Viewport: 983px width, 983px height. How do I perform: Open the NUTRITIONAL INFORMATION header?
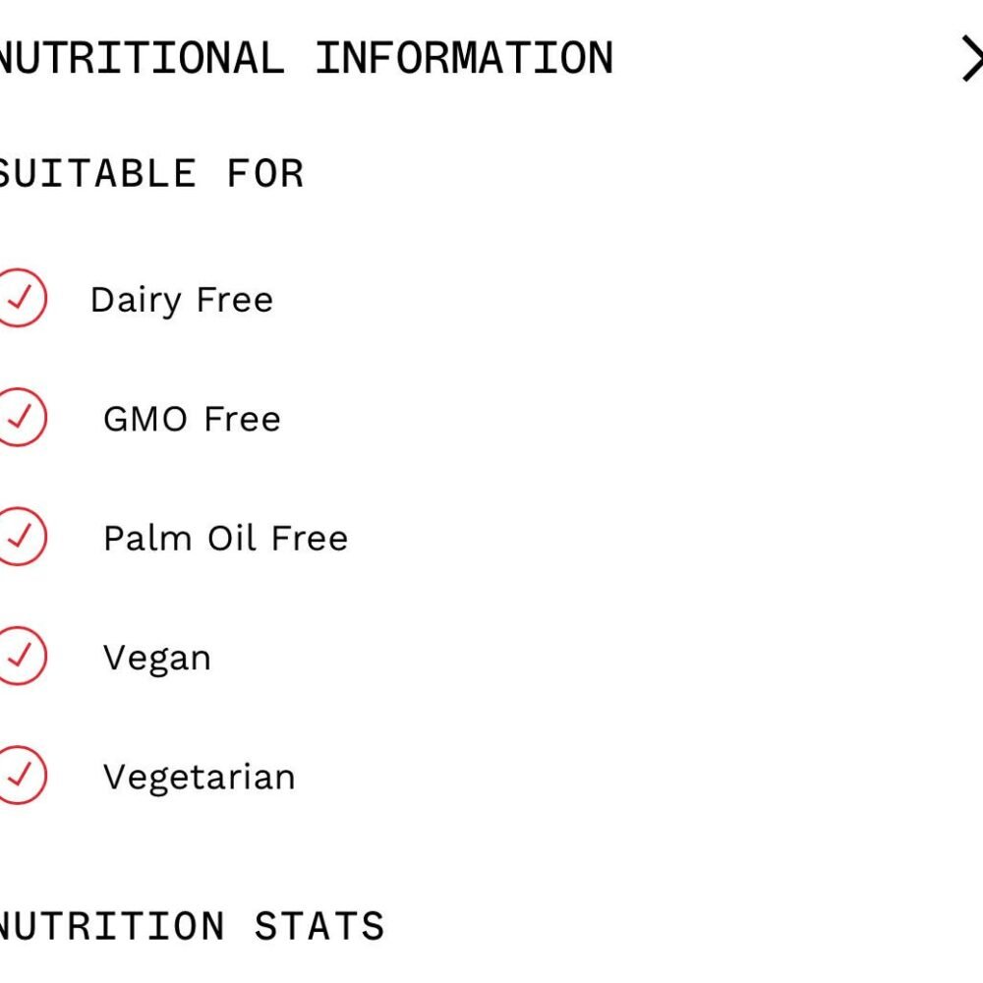tap(305, 57)
